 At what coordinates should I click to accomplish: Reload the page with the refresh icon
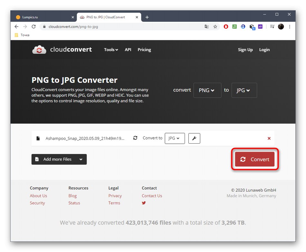click(33, 27)
